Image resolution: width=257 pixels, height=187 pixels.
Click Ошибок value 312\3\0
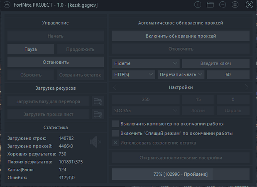(x=67, y=177)
